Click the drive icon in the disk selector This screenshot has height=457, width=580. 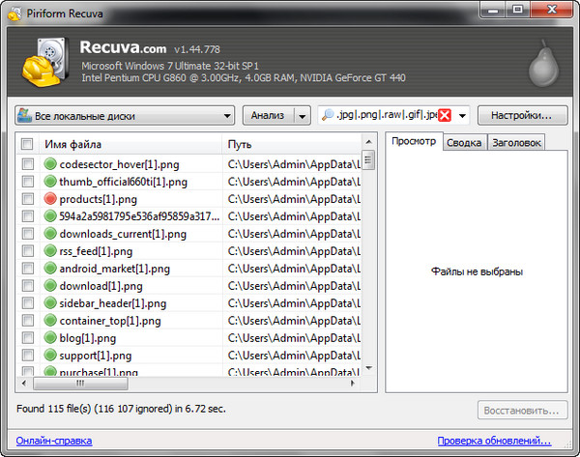click(24, 116)
